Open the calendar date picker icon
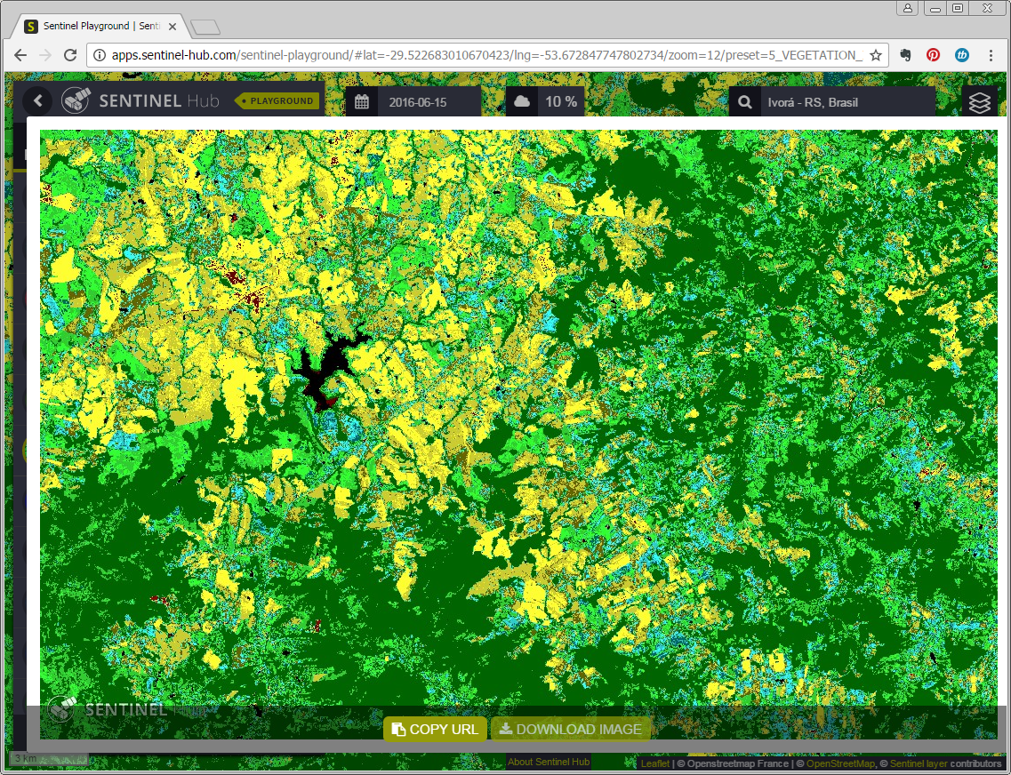This screenshot has height=775, width=1011. pyautogui.click(x=362, y=101)
